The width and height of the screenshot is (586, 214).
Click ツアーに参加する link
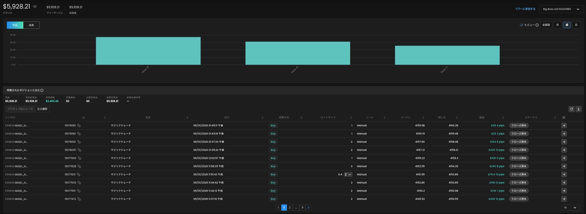coord(525,9)
